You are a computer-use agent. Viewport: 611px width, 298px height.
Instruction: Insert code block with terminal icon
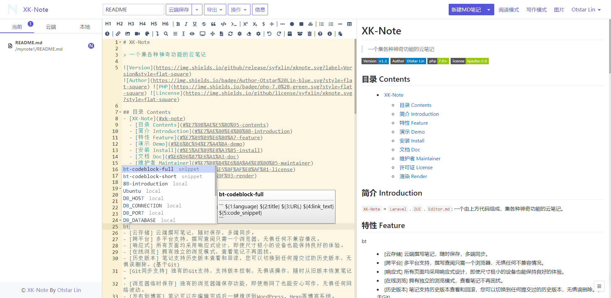(234, 24)
